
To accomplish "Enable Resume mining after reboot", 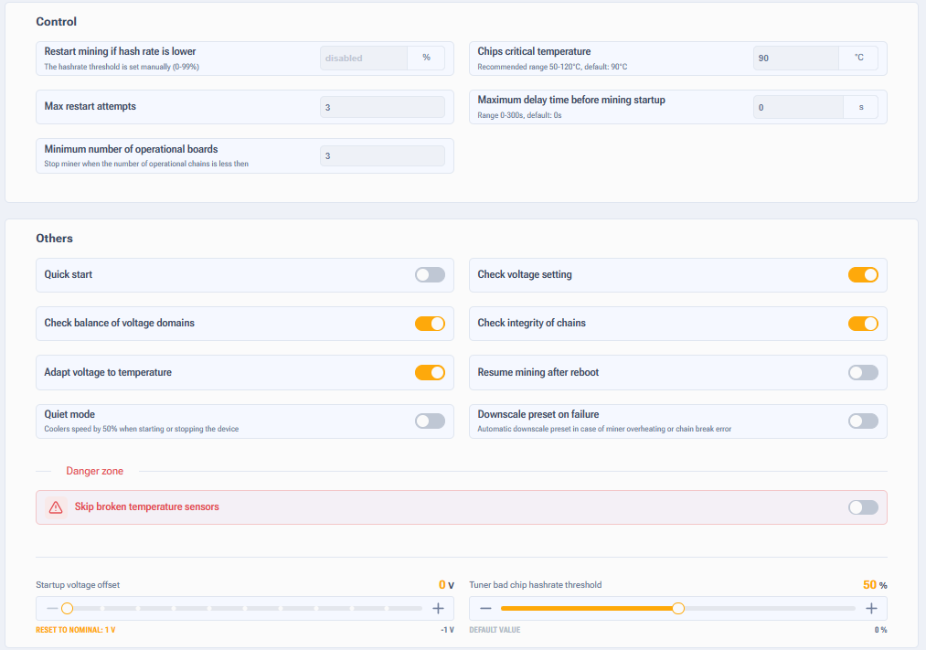I will [863, 372].
